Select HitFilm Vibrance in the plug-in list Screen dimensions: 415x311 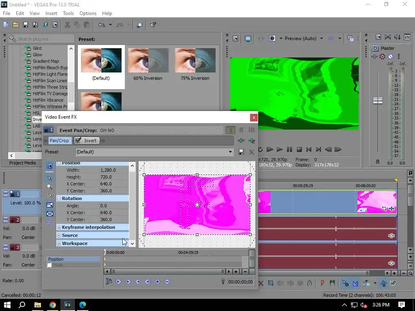(x=48, y=100)
